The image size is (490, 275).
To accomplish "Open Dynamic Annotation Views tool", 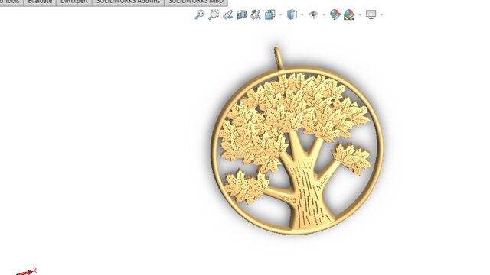I will [x=256, y=15].
